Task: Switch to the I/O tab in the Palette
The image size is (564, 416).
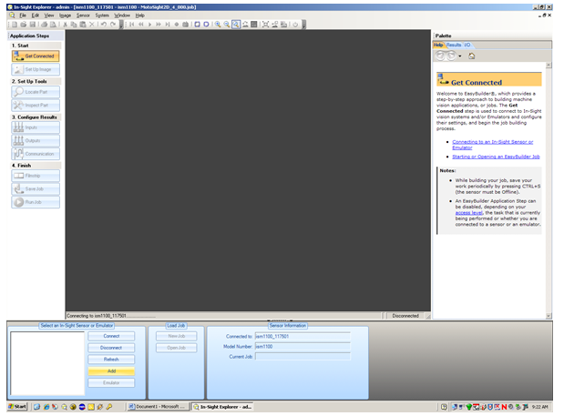Action: click(x=467, y=44)
